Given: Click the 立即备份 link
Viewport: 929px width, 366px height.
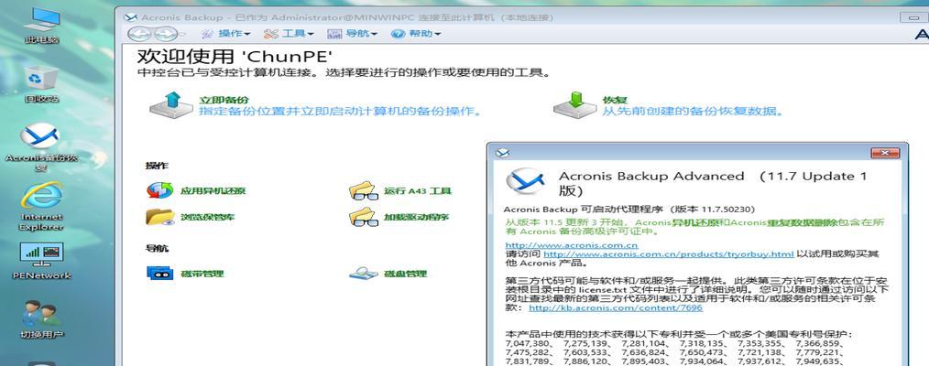Looking at the screenshot, I should click(224, 100).
